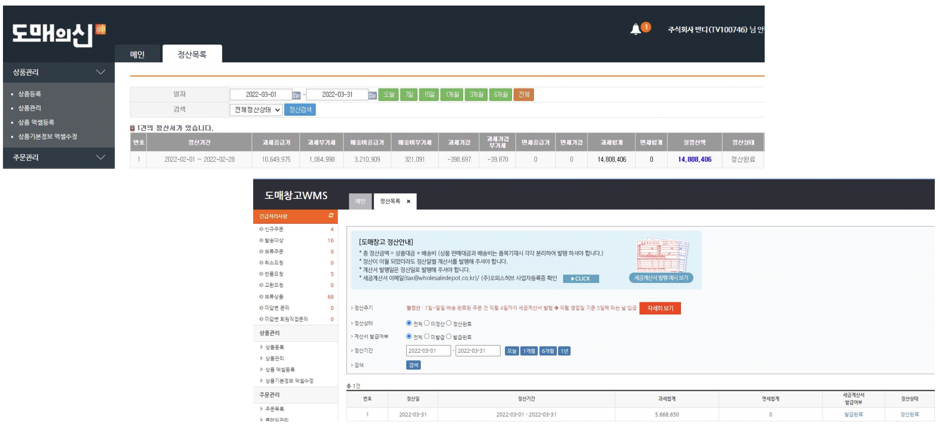Image resolution: width=940 pixels, height=431 pixels.
Task: Click the CLICK button with arrow icon
Action: [580, 278]
